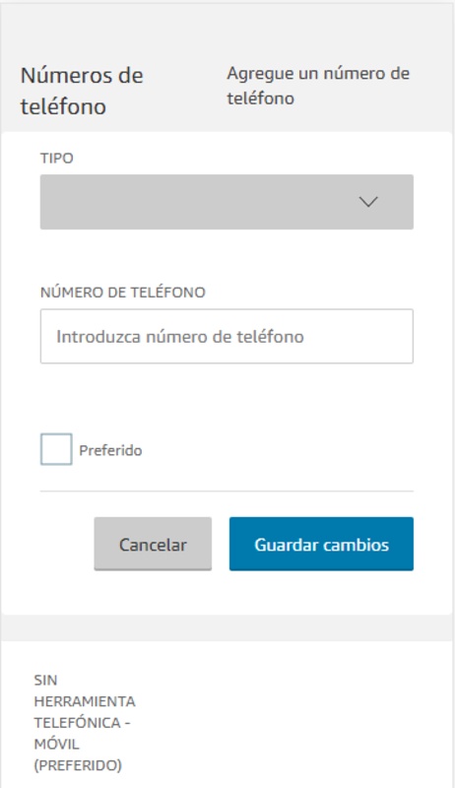
Task: Click the Cancelar button
Action: point(153,545)
